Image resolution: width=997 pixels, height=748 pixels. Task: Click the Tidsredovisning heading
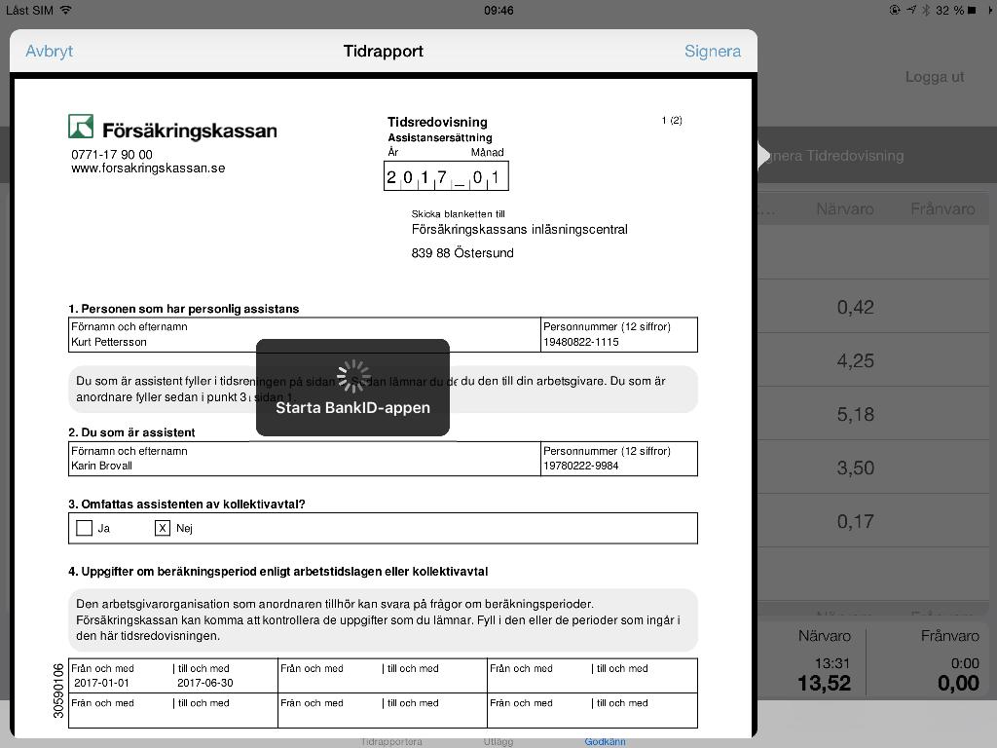point(437,122)
